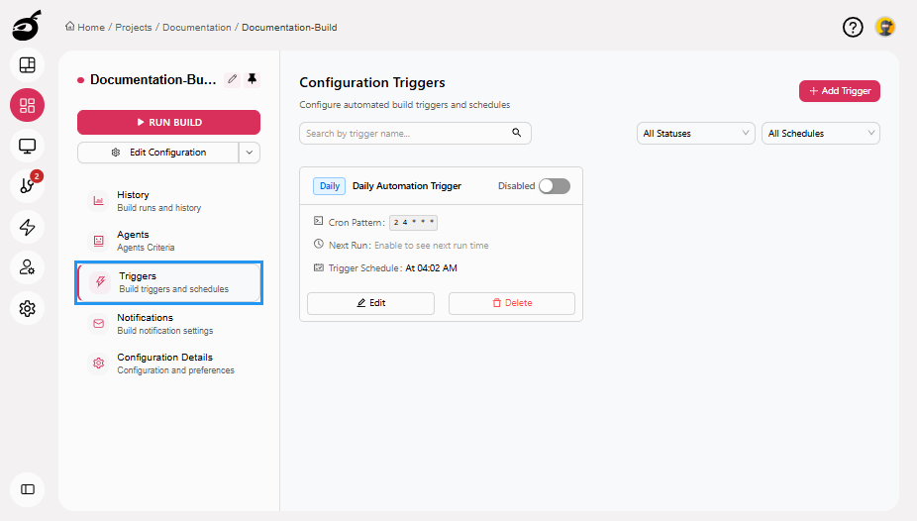
Task: Click the RUN BUILD button
Action: pyautogui.click(x=168, y=122)
